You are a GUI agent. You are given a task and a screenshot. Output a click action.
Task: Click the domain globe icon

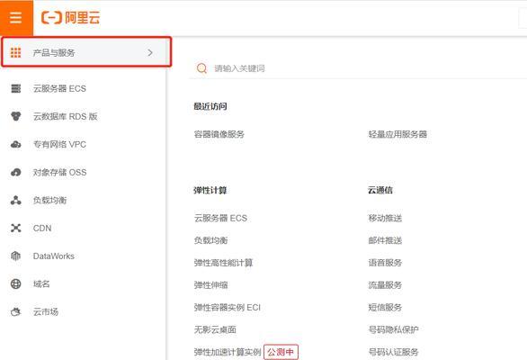click(16, 284)
